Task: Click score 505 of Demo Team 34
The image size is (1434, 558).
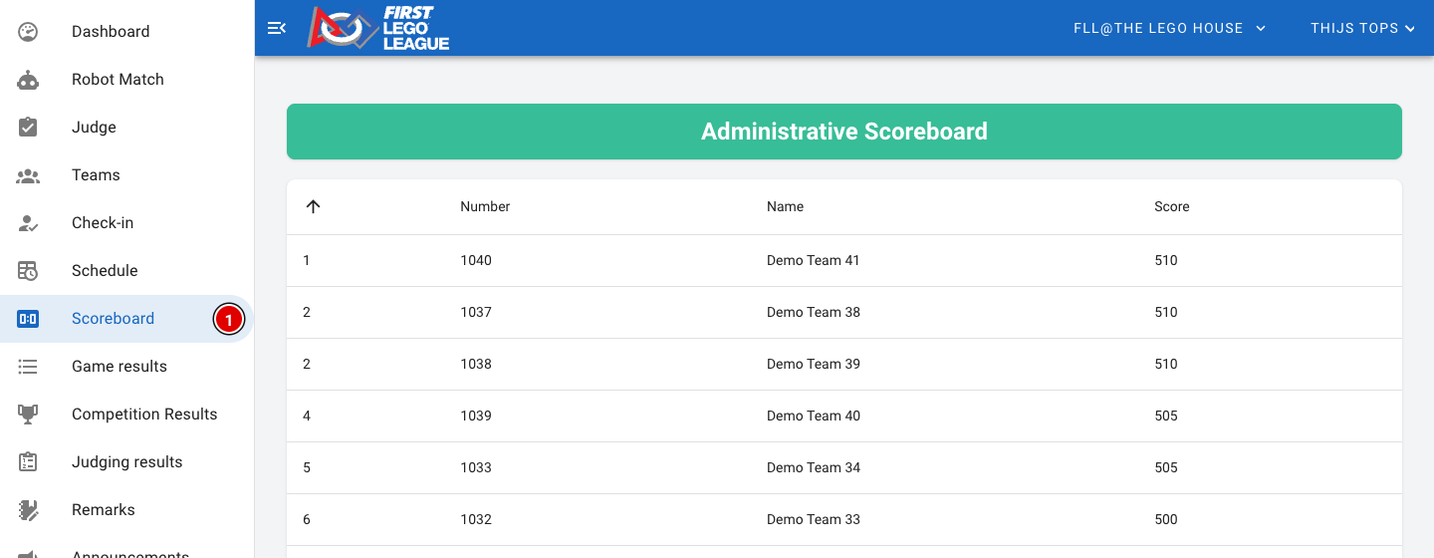Action: (1166, 467)
